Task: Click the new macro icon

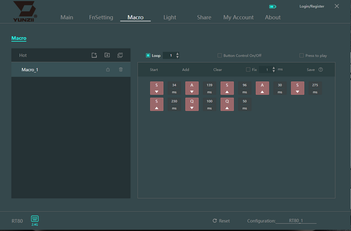Action: (94, 55)
